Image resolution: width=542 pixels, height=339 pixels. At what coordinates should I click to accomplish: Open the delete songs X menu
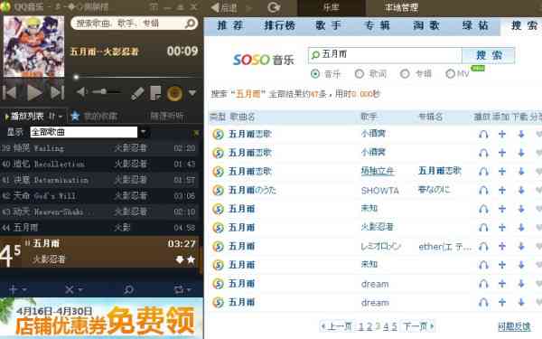click(74, 289)
